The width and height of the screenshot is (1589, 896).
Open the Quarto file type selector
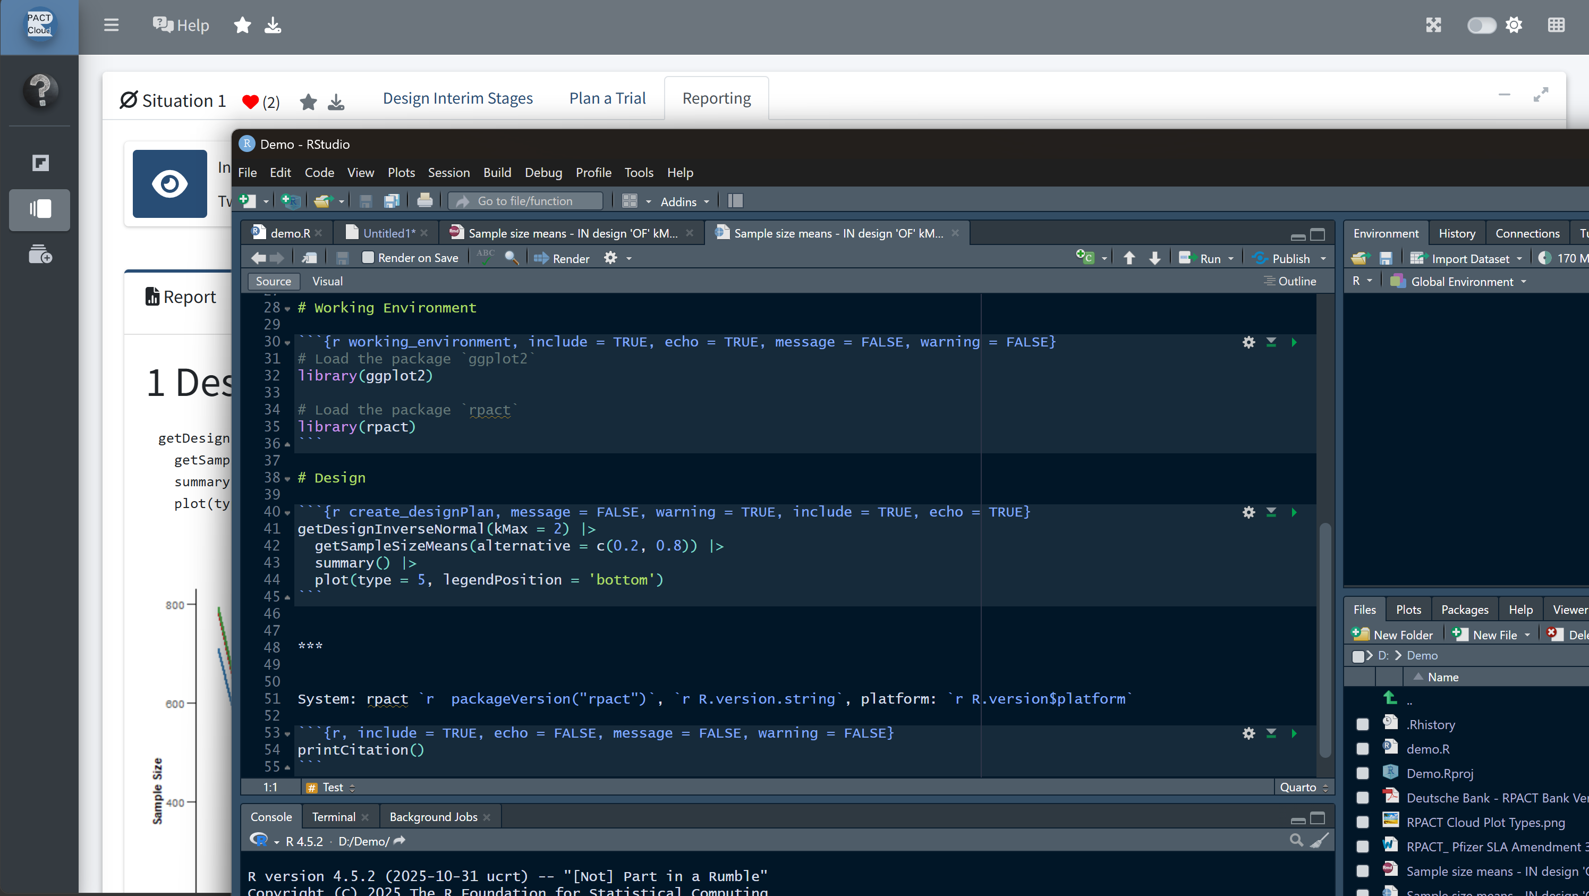point(1303,788)
